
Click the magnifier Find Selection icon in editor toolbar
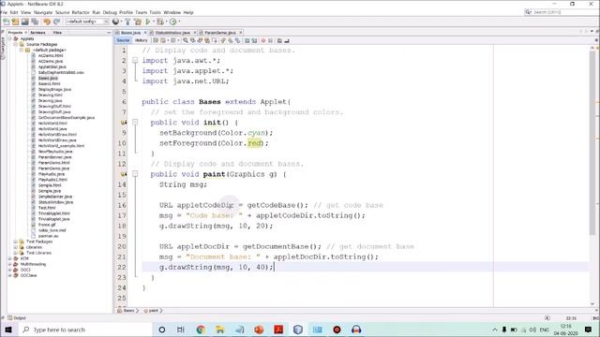186,40
